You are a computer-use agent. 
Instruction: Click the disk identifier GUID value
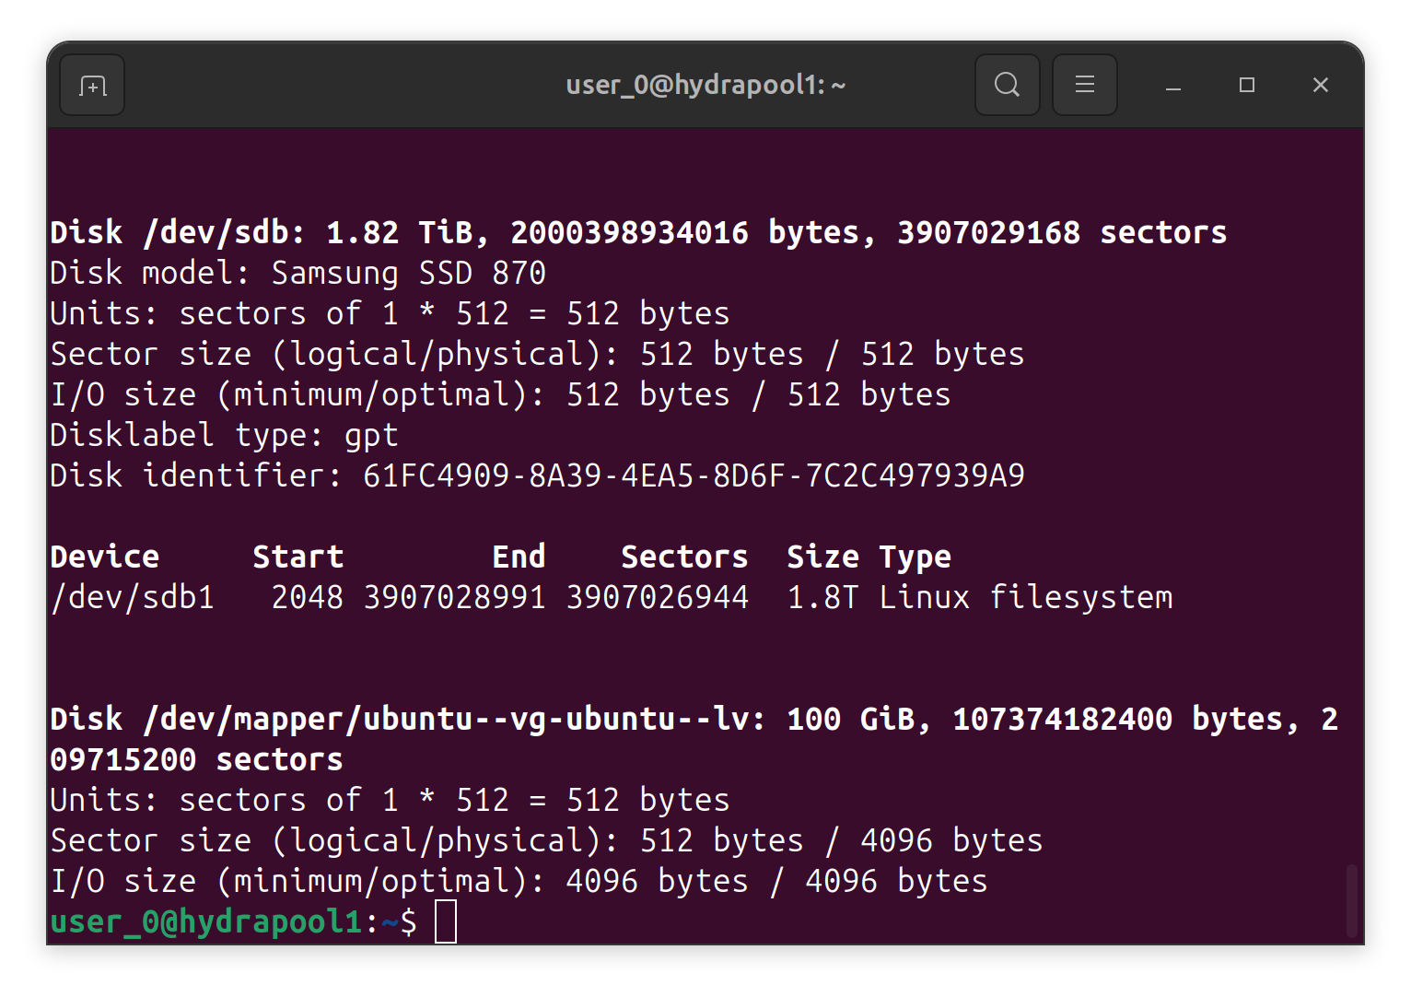click(694, 475)
